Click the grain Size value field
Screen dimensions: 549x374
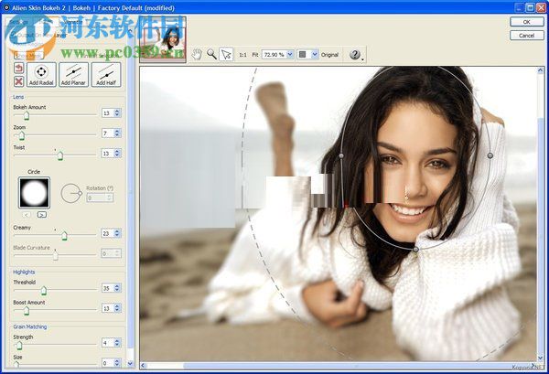[107, 363]
